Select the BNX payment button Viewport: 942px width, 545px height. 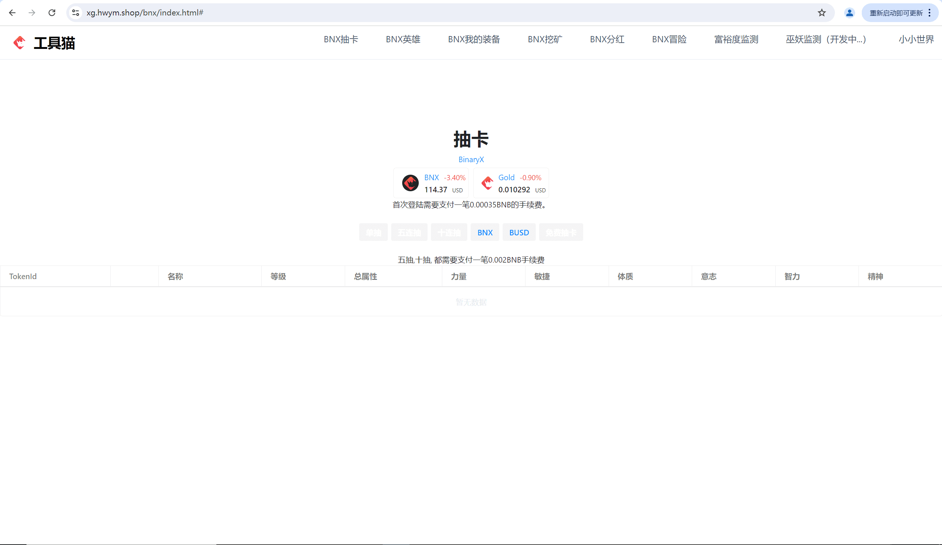tap(485, 232)
